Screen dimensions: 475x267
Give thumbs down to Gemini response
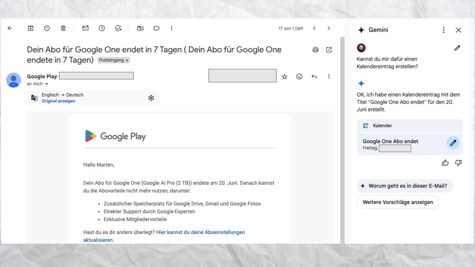pos(458,163)
